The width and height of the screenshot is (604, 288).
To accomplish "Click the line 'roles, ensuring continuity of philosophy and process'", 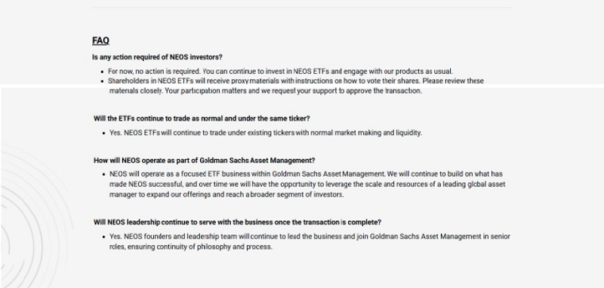I will click(x=191, y=247).
